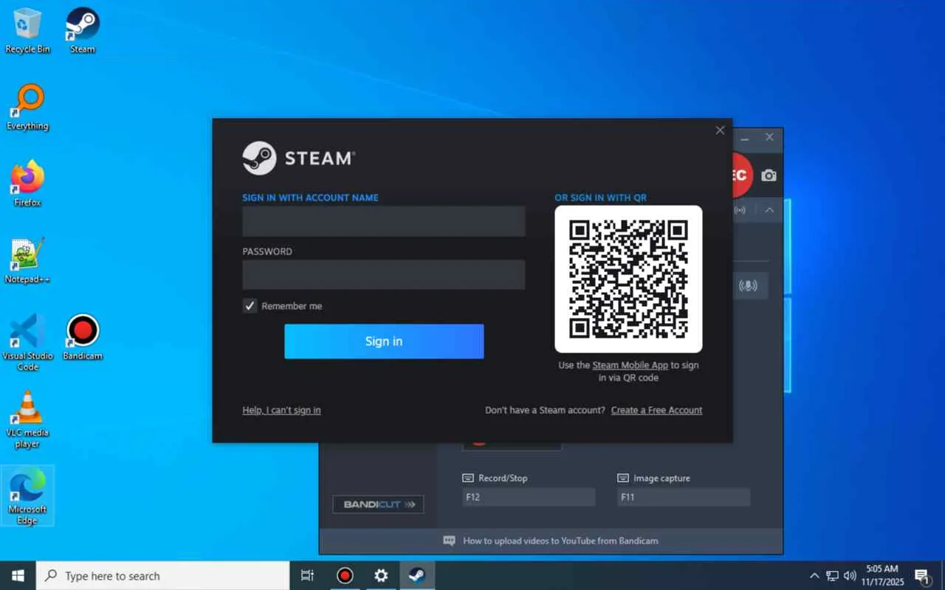This screenshot has height=590, width=945.
Task: Click the Windows Start button
Action: (18, 576)
